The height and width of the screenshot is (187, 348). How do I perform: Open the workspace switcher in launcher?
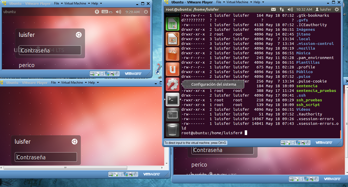pos(173,114)
